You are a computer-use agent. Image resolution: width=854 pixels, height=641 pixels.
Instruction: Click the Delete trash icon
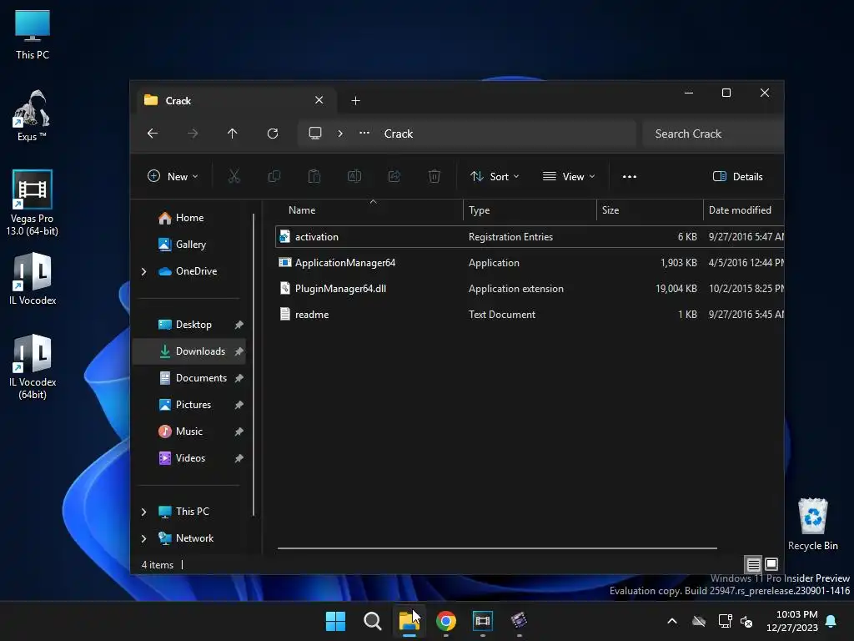pos(434,176)
